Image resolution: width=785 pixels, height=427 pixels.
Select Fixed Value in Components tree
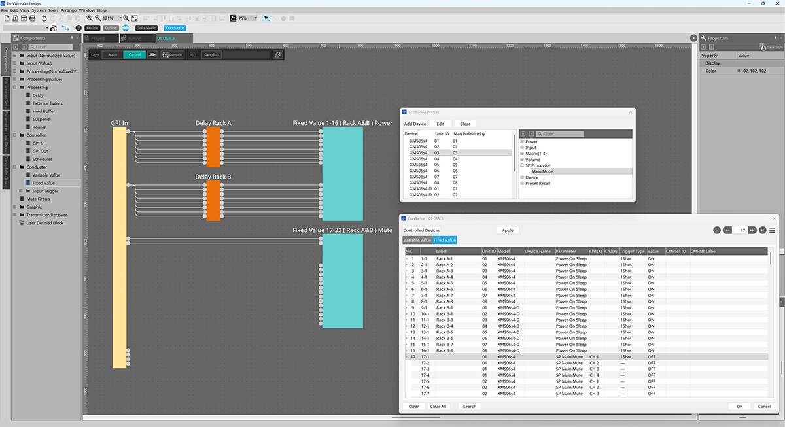44,183
